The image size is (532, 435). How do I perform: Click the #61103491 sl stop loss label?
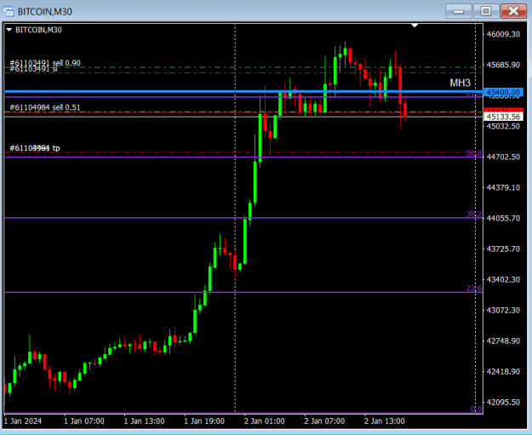pyautogui.click(x=33, y=69)
